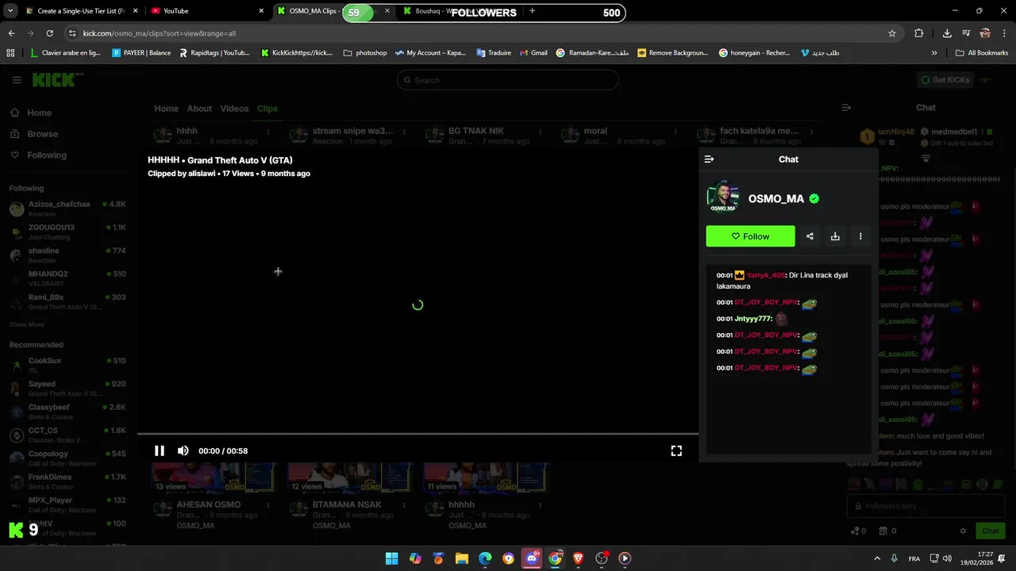Viewport: 1016px width, 571px height.
Task: Open options for the BTAMANA NSAK clip
Action: point(404,505)
